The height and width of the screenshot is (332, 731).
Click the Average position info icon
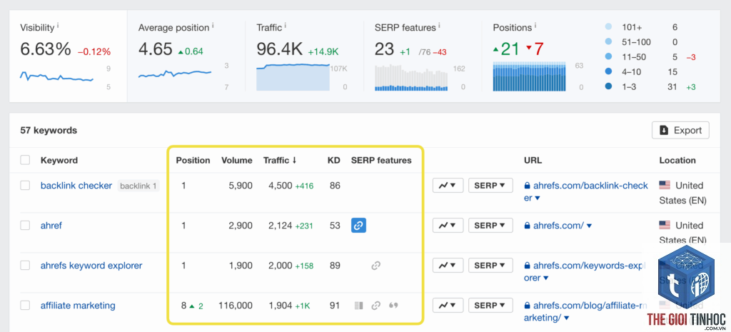pos(213,26)
